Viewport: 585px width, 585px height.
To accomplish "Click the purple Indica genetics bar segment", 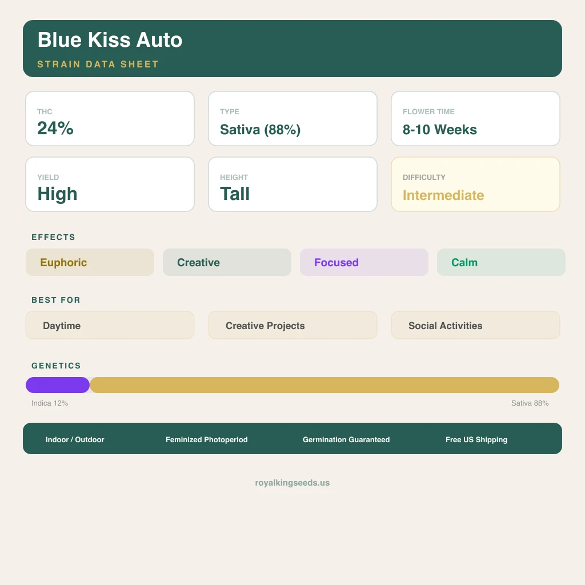I will 57,385.
